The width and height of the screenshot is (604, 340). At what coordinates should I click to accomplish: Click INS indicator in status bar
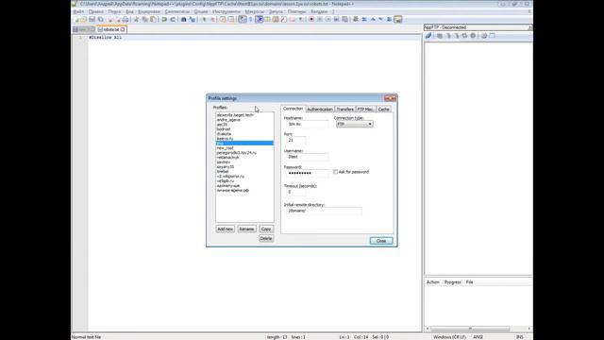[x=520, y=337]
